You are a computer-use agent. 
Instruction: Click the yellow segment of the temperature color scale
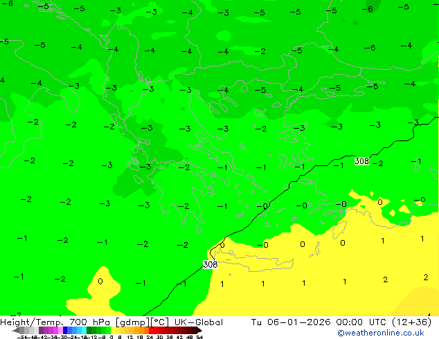(x=113, y=330)
